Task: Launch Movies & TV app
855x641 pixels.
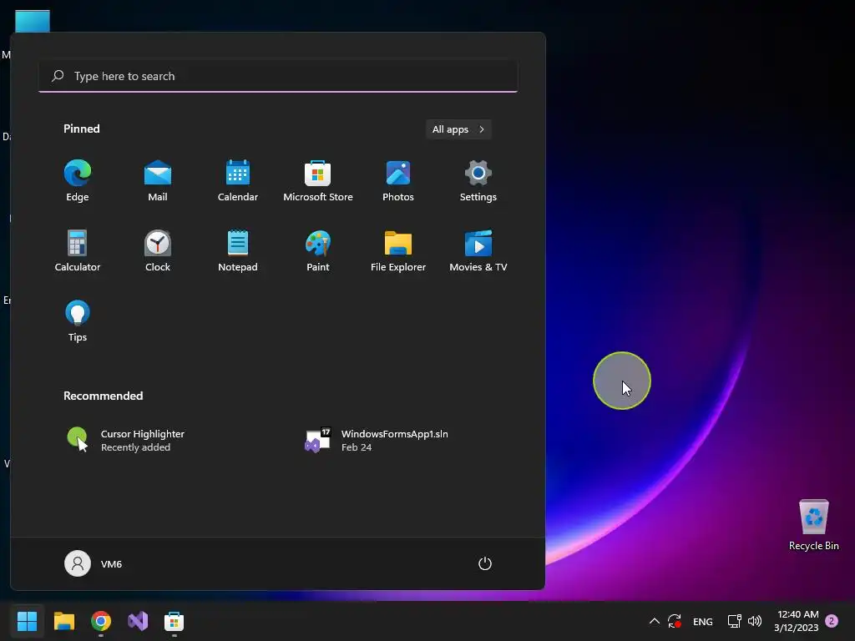Action: coord(478,250)
